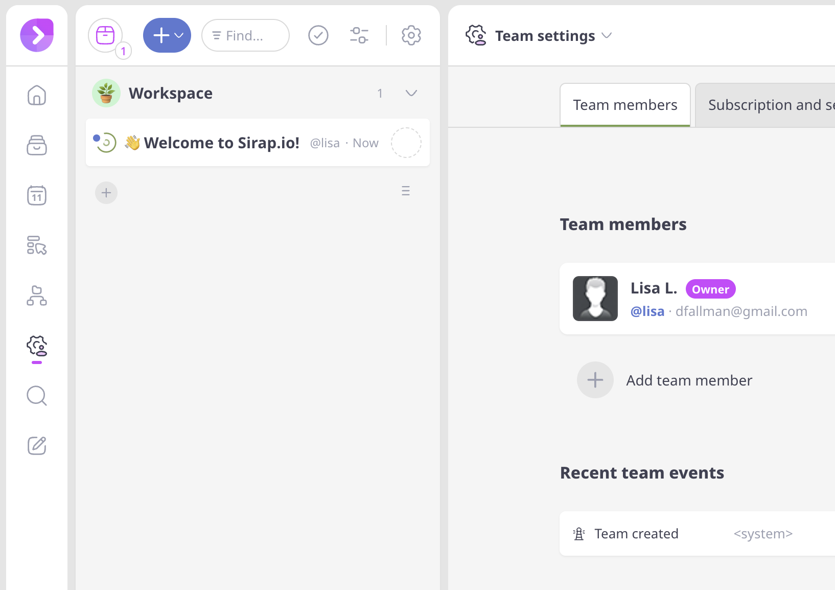This screenshot has width=835, height=590.
Task: Click the pencil icon to compose a message
Action: 36,445
